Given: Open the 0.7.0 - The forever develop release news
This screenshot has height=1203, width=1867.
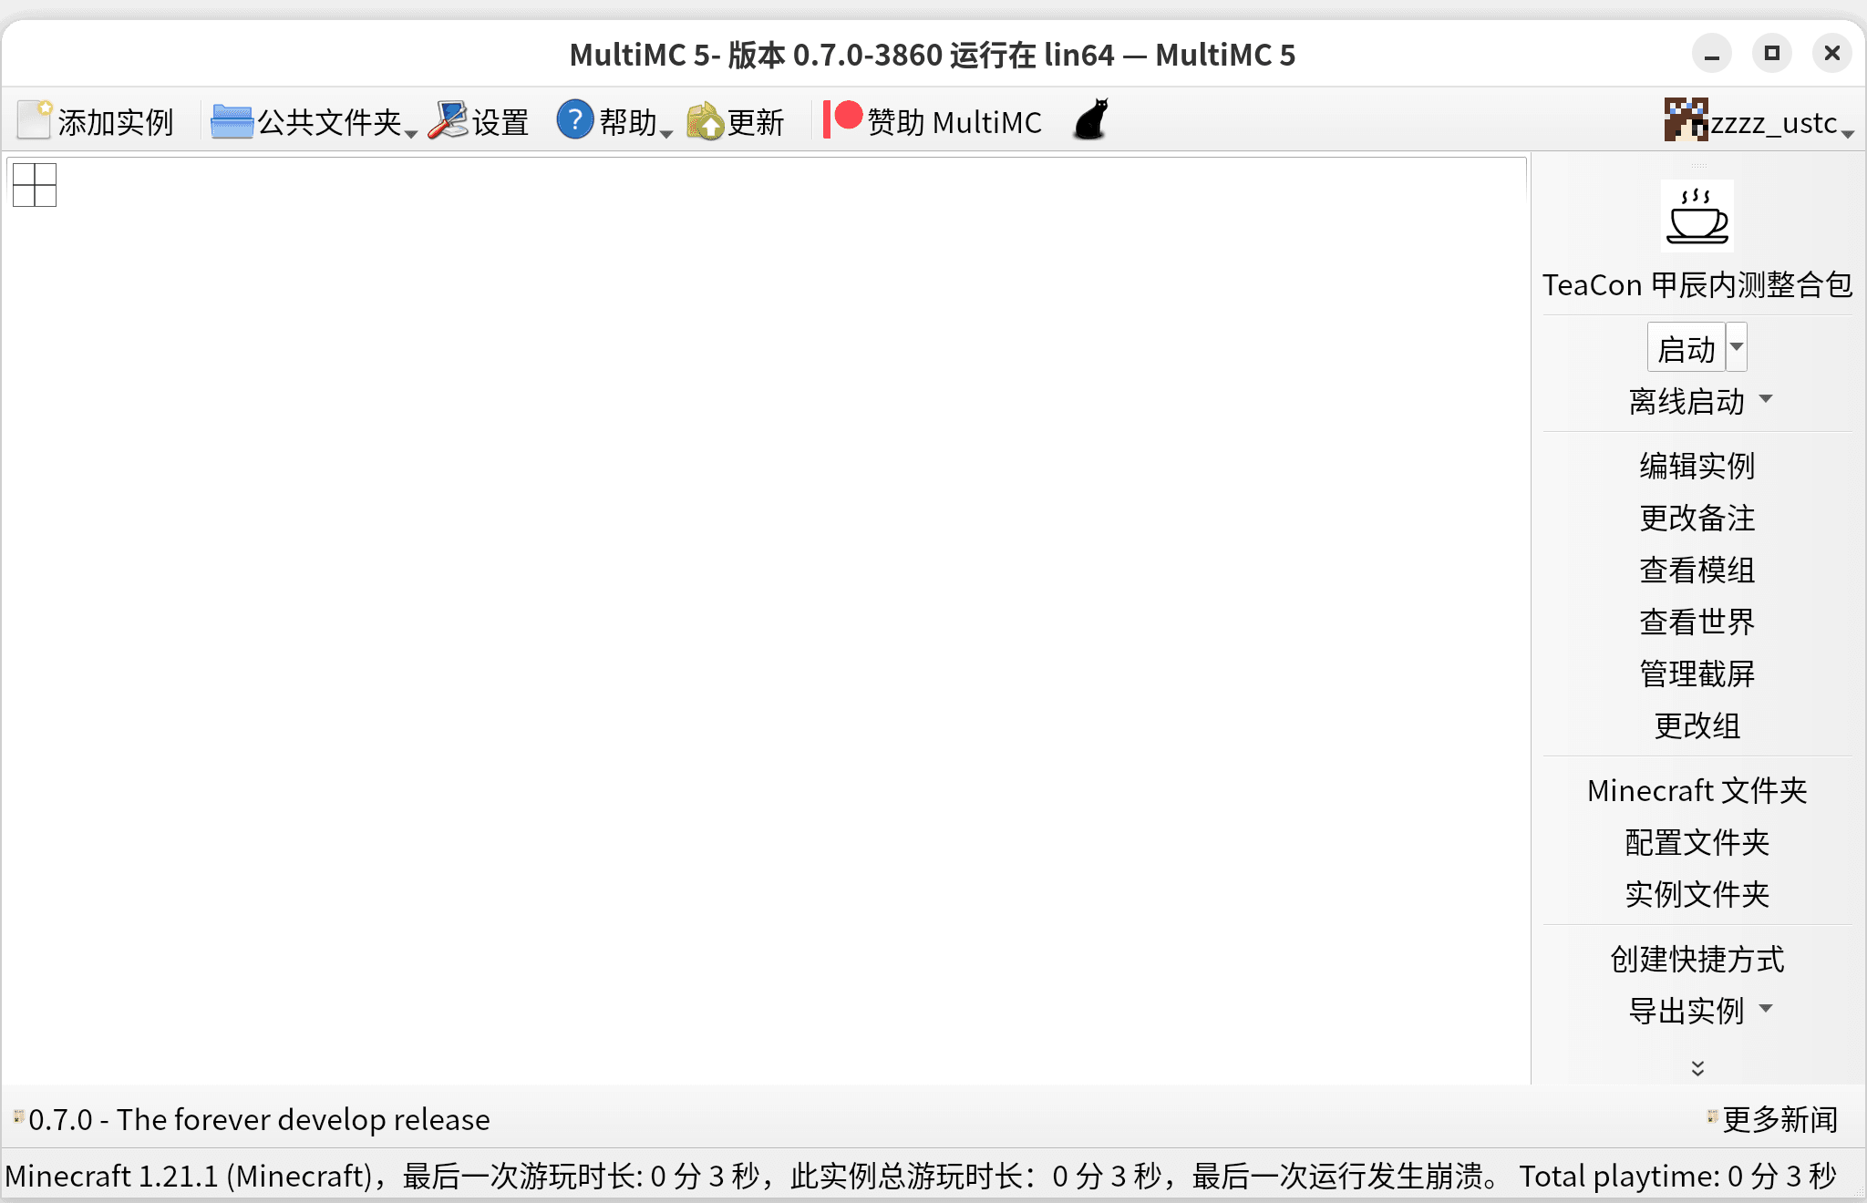Looking at the screenshot, I should (259, 1119).
